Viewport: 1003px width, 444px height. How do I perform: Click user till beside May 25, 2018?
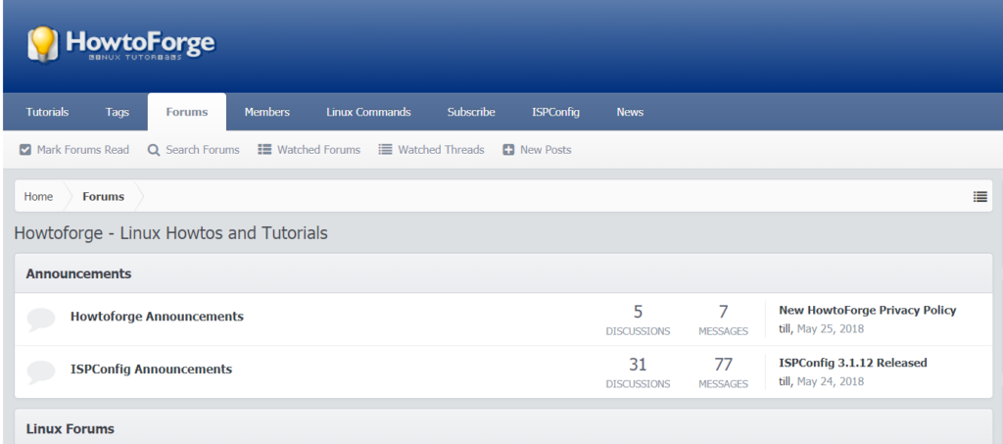(x=785, y=329)
